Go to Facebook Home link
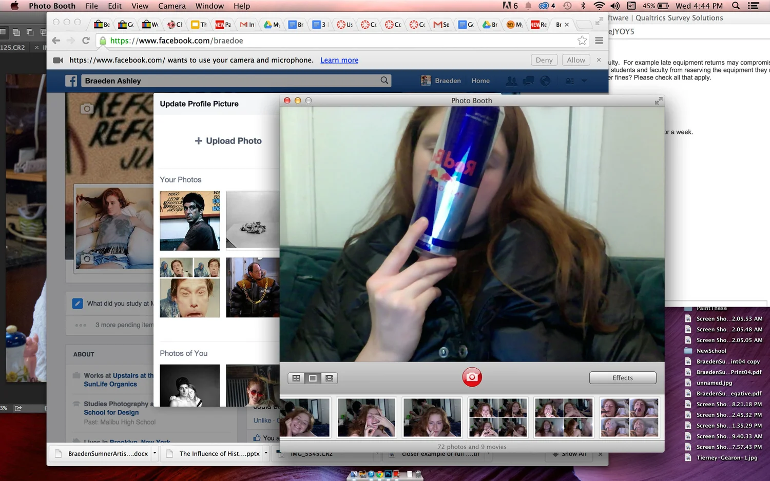The image size is (770, 481). [480, 81]
